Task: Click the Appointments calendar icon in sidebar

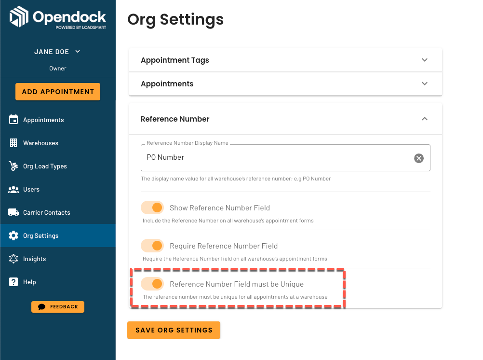Action: click(x=13, y=120)
